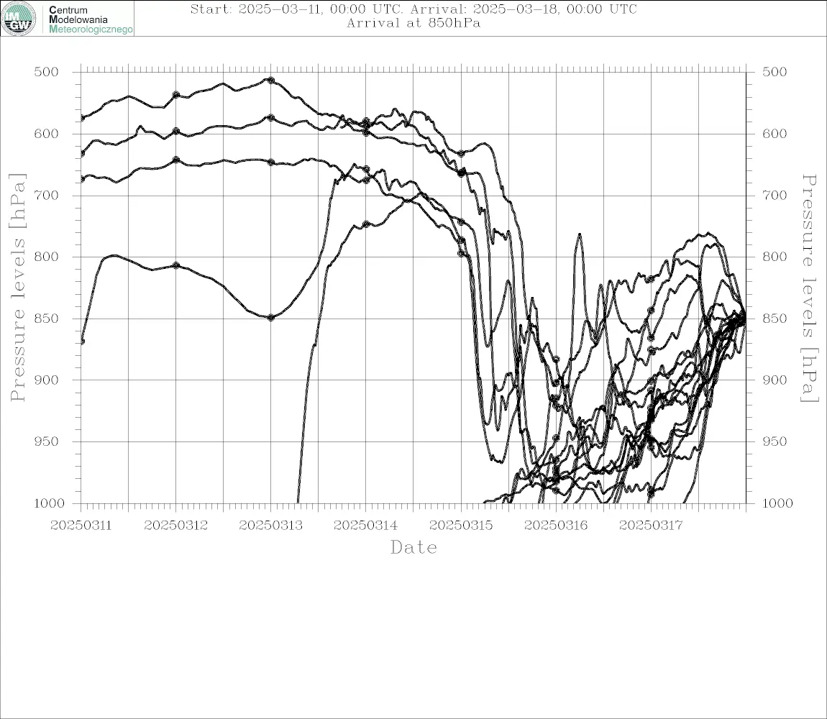Click Centrum Modelowania Meteorologicznego logo text
This screenshot has width=827, height=719.
pos(90,19)
